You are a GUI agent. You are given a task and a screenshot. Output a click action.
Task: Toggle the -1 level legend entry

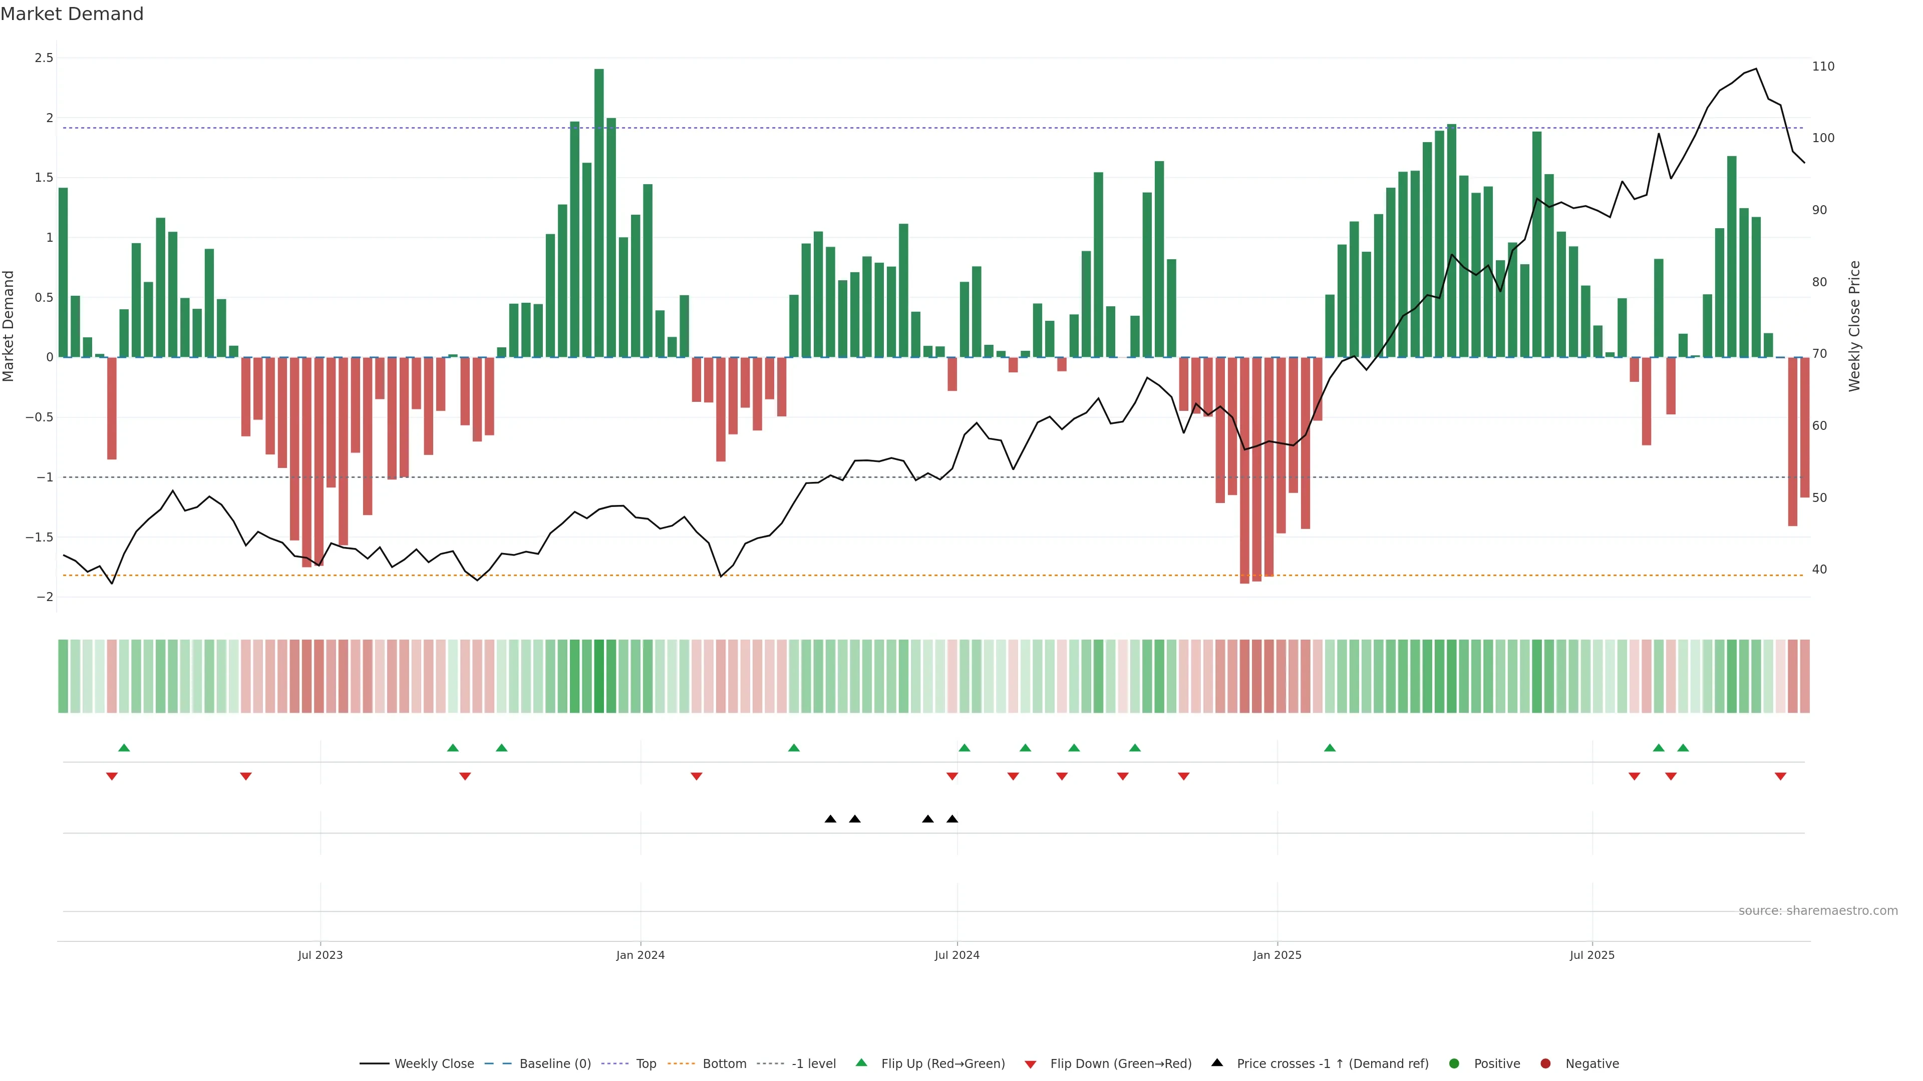click(813, 1064)
